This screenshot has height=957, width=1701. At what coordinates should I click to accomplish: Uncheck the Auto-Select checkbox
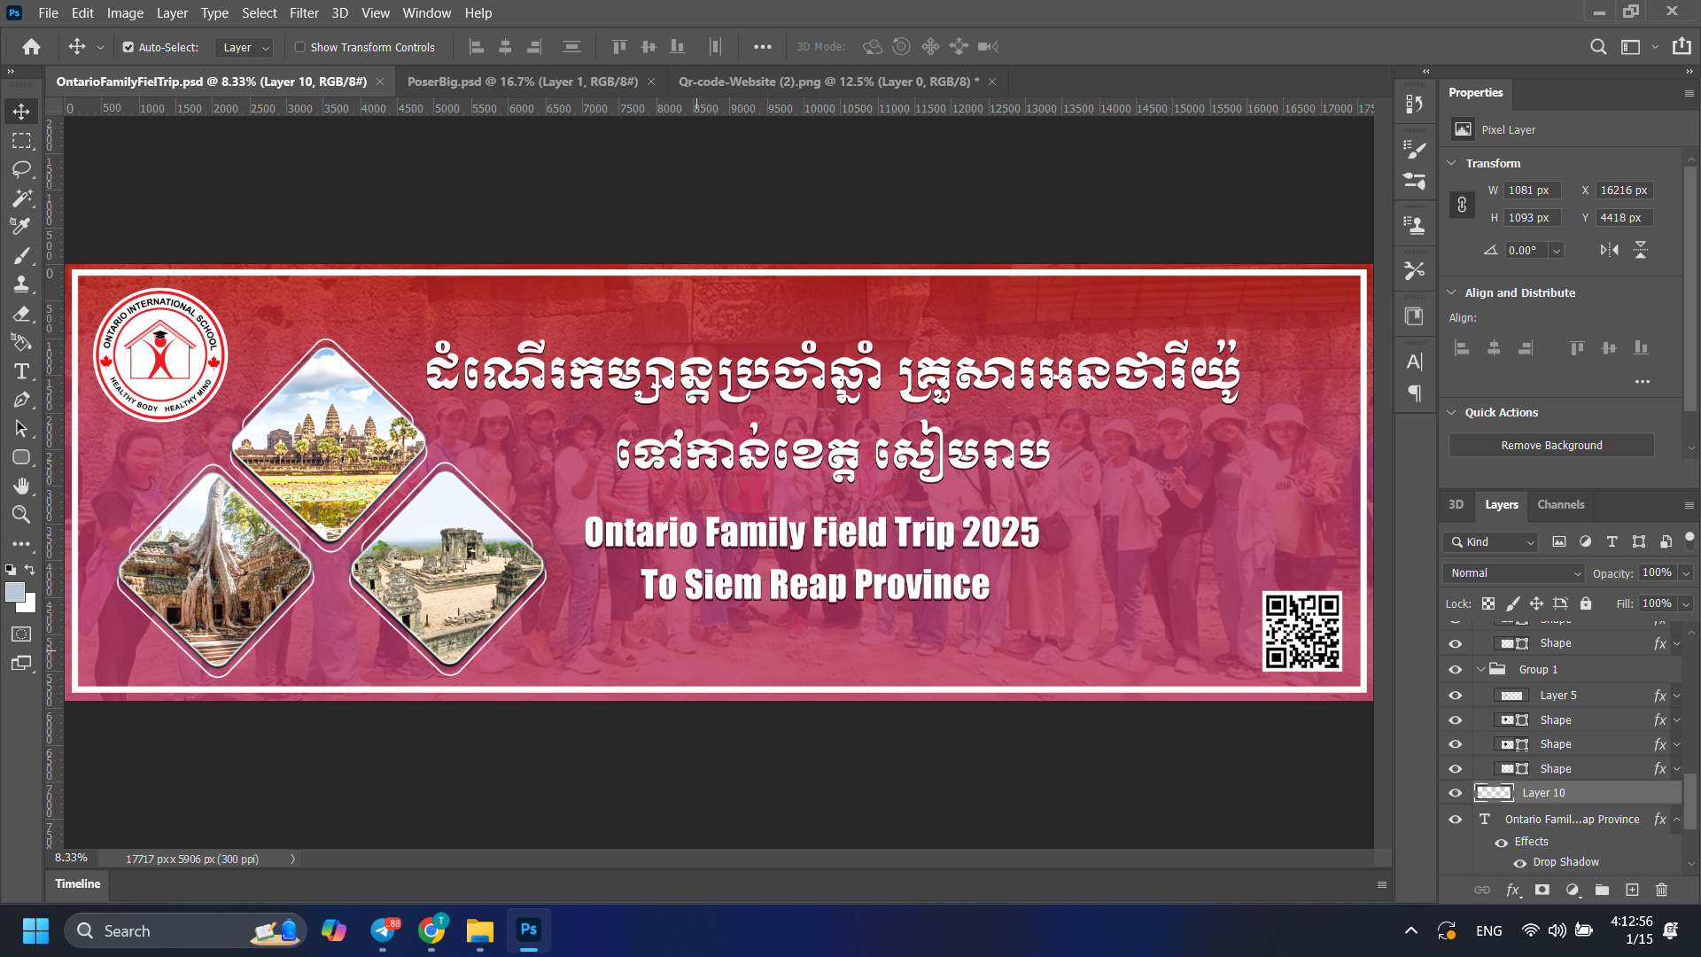128,47
